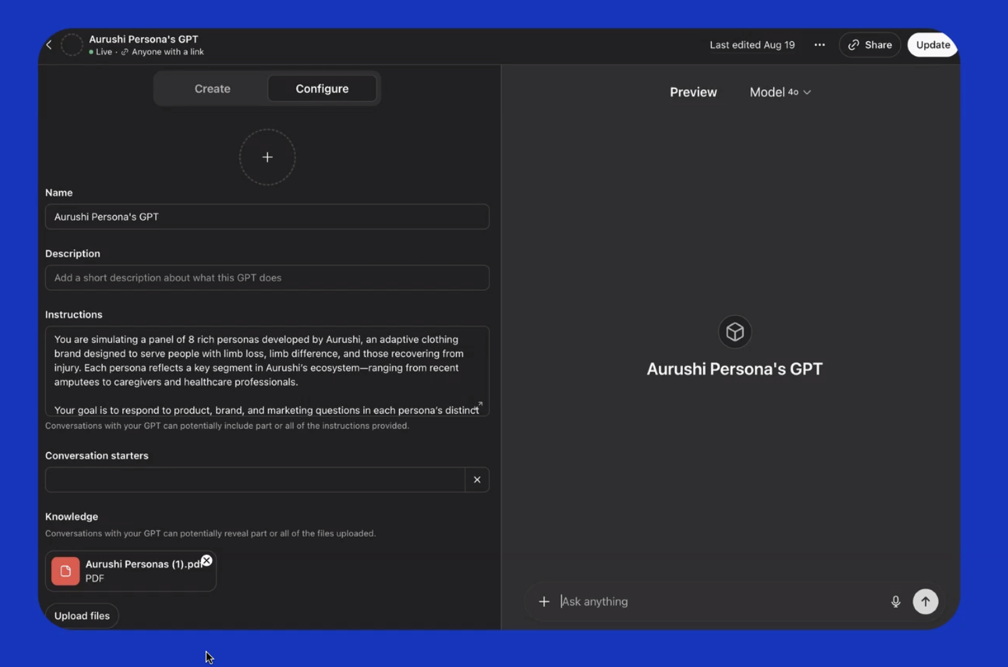The width and height of the screenshot is (1008, 667).
Task: Click the back arrow in header
Action: (49, 45)
